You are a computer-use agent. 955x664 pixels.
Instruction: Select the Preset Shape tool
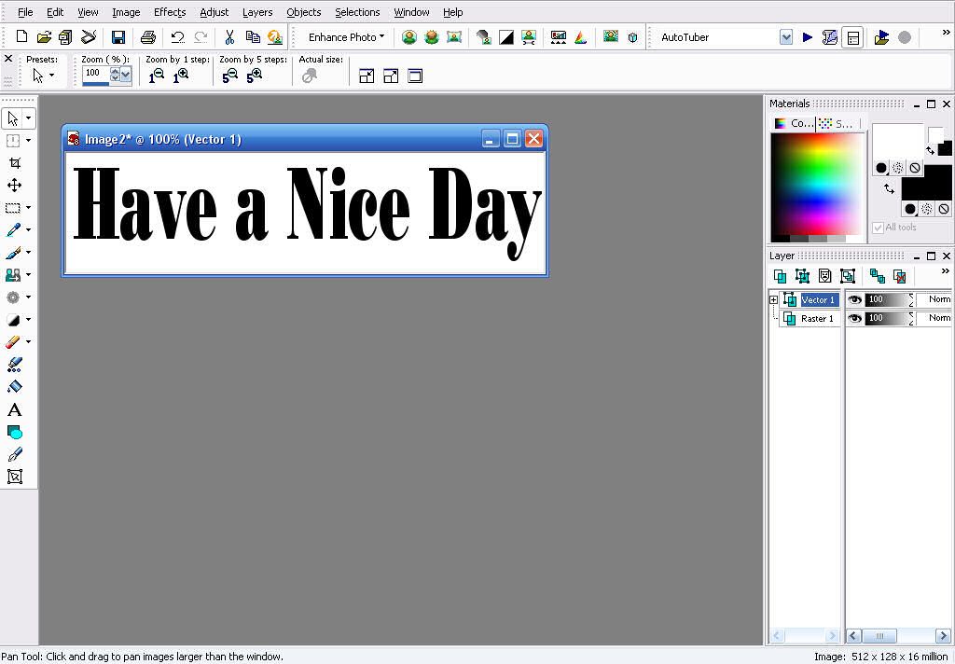coord(15,433)
